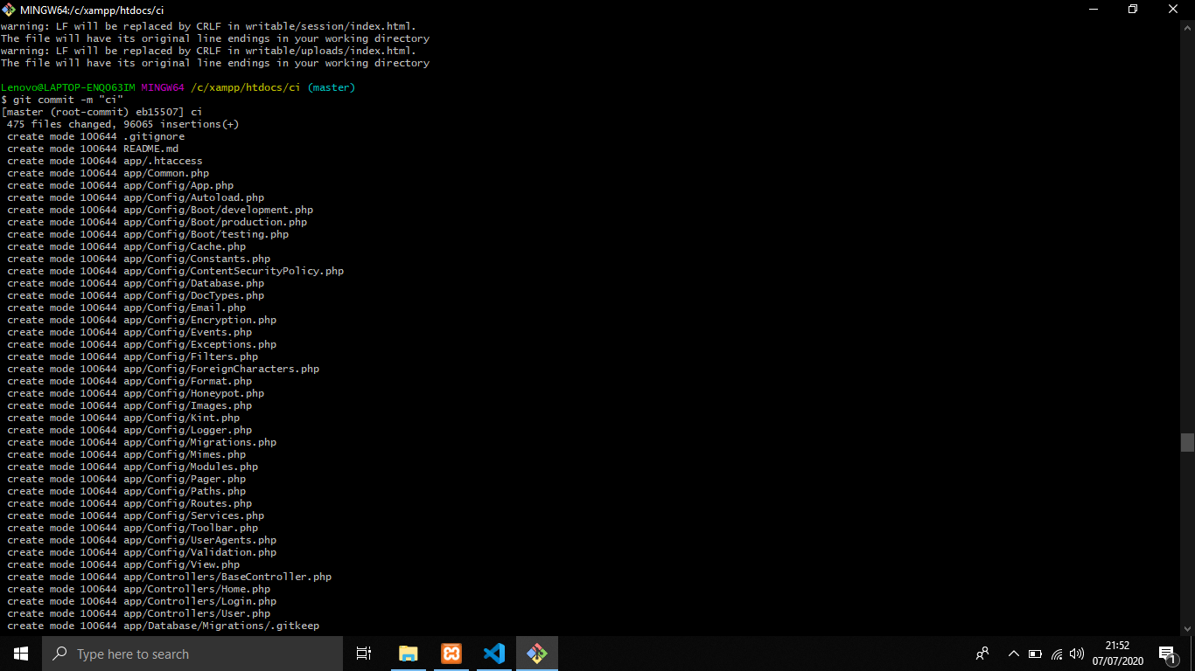Click the "app/Config/UserAgents.php" line
The height and width of the screenshot is (671, 1195).
(142, 540)
